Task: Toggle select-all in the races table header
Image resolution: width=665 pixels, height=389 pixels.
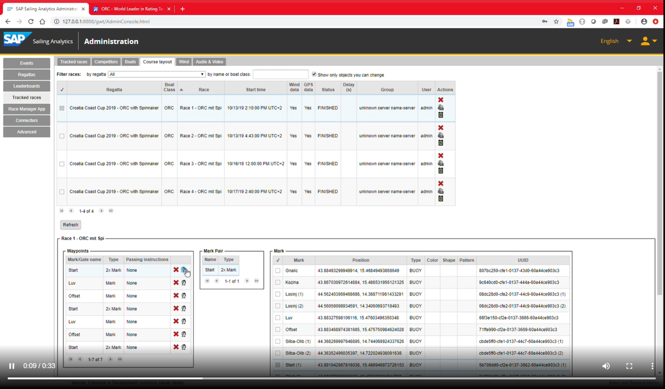Action: [x=62, y=89]
